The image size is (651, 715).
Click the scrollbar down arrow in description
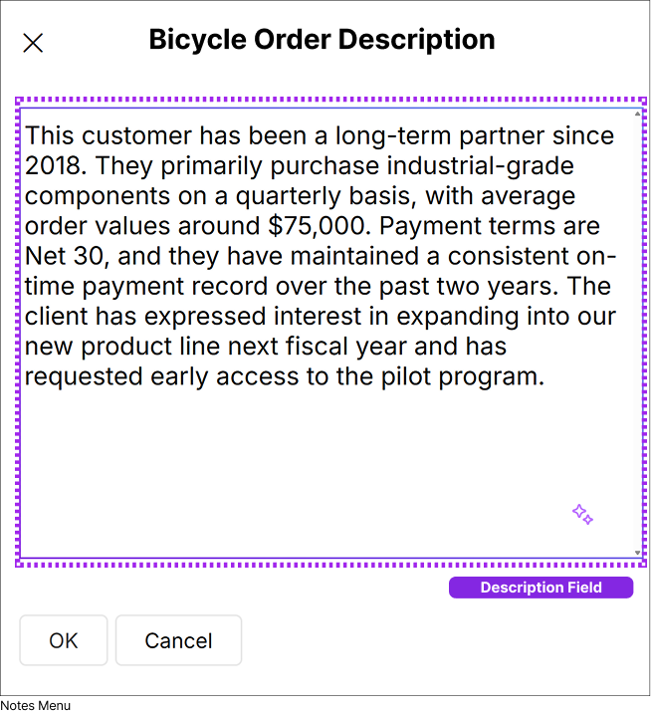pyautogui.click(x=637, y=552)
